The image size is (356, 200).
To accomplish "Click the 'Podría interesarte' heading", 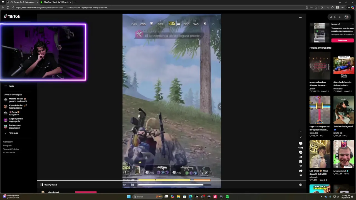I will click(320, 48).
